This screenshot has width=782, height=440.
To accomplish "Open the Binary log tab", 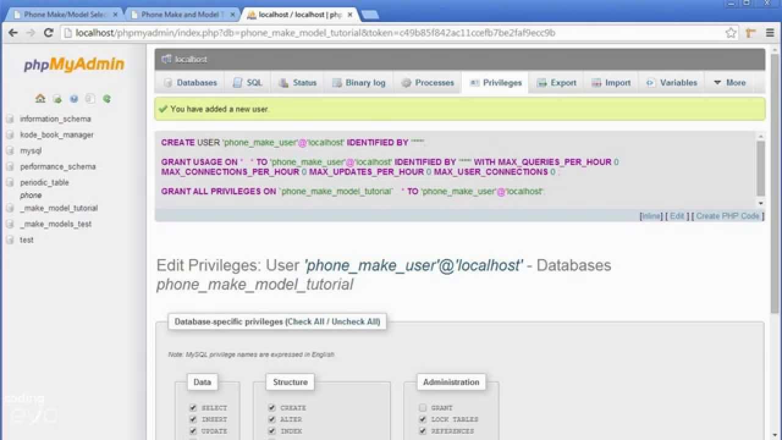I will point(359,82).
